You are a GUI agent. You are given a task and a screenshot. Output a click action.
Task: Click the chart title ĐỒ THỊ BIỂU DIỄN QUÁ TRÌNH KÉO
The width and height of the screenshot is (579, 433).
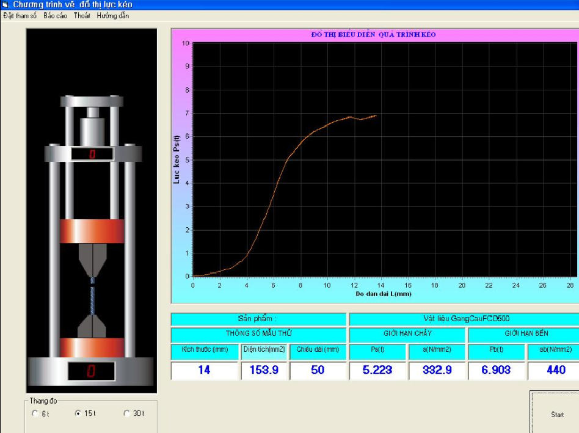373,35
